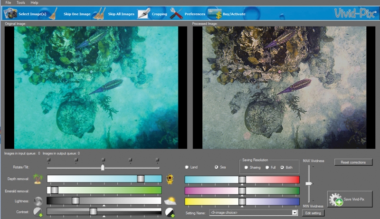Click the magenta-green color balance slider handle
The image size is (380, 219).
coord(242,190)
